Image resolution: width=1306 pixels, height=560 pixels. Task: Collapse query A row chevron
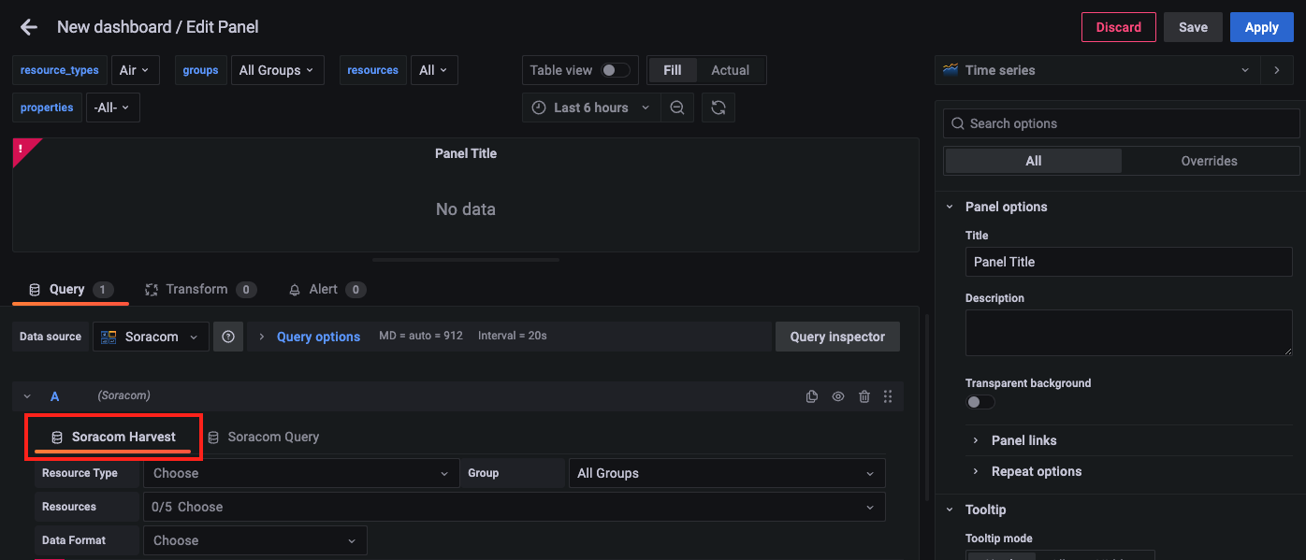[x=27, y=396]
